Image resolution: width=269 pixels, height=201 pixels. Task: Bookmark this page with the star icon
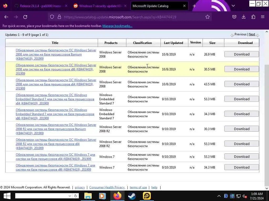click(208, 17)
